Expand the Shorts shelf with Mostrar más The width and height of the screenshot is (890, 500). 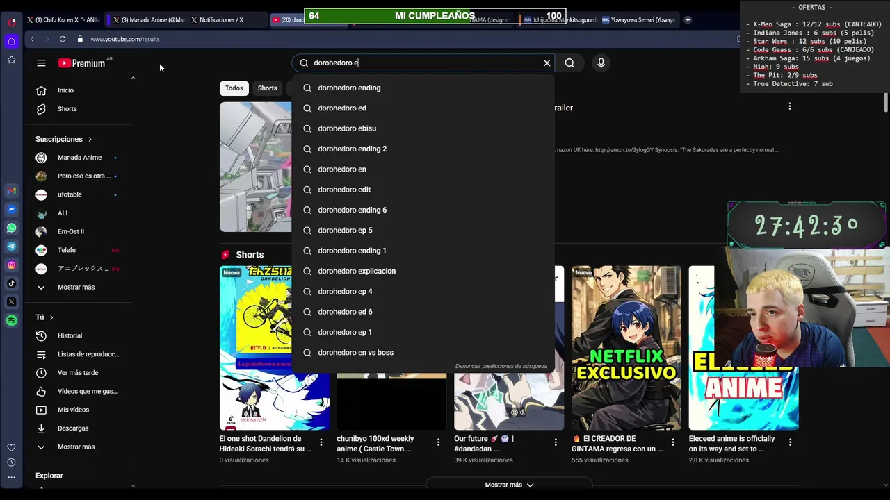click(509, 485)
